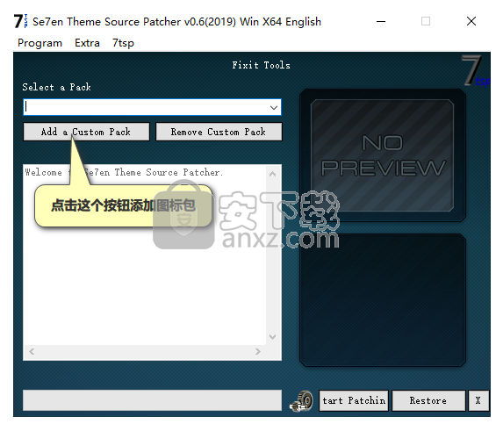Click the log scroll up arrow
This screenshot has height=431, width=496.
[x=273, y=174]
